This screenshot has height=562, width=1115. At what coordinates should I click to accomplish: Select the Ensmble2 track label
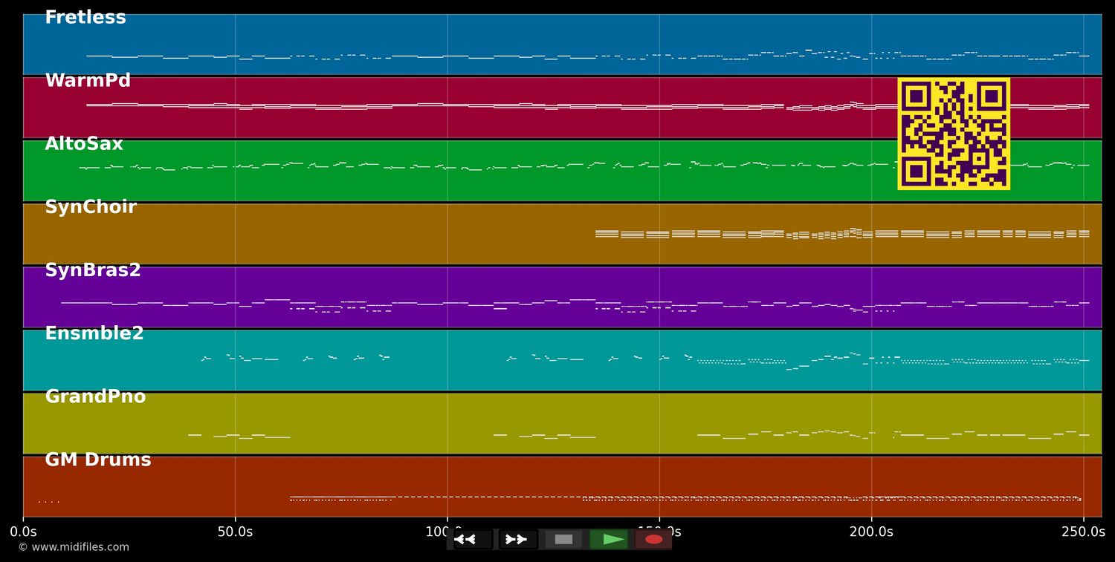click(94, 333)
